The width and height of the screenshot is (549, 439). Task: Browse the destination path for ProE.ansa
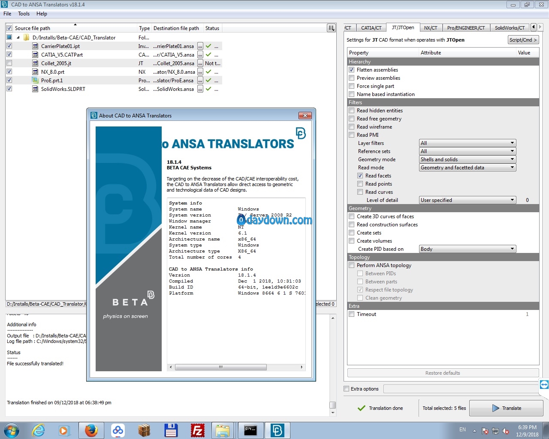coord(200,80)
